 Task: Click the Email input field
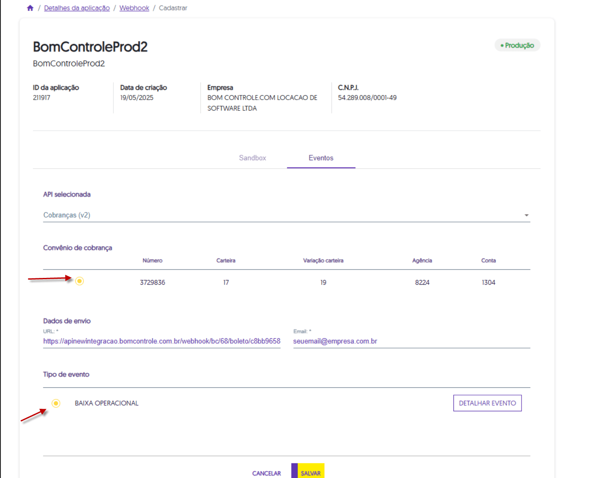click(x=412, y=341)
